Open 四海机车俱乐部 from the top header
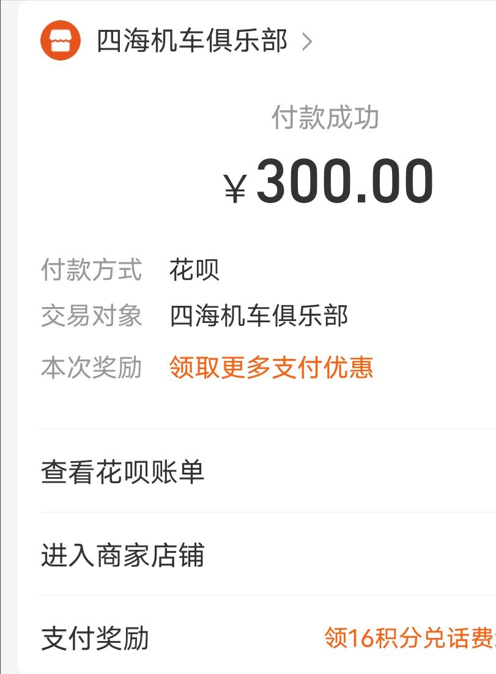This screenshot has height=674, width=496. (191, 42)
